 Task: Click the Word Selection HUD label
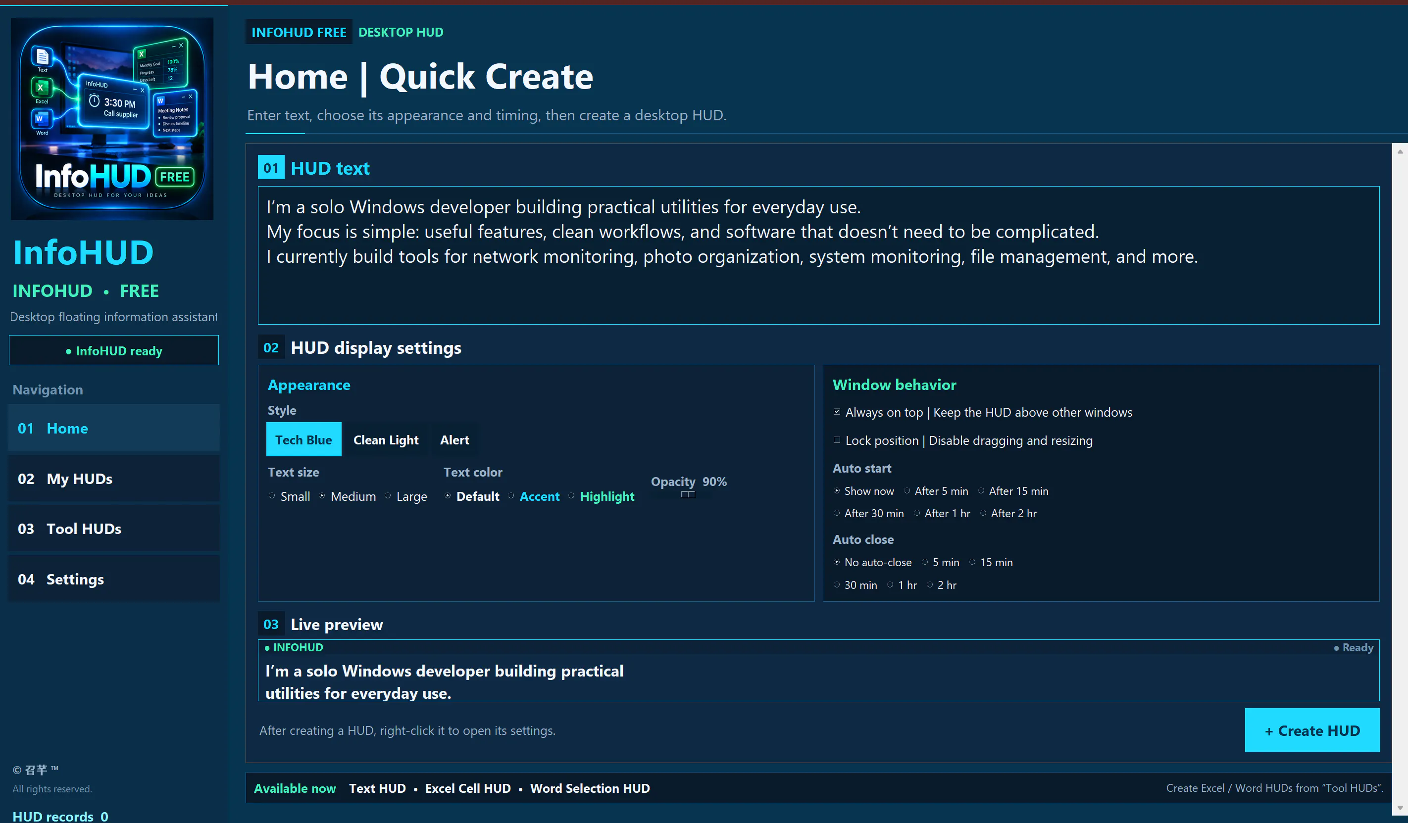[590, 788]
